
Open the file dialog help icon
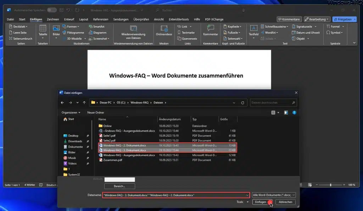click(x=294, y=113)
